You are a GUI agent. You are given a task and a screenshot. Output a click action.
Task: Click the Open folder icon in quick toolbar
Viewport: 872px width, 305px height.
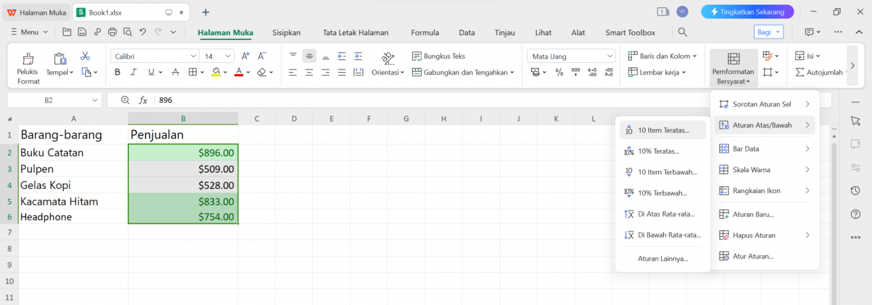click(66, 32)
